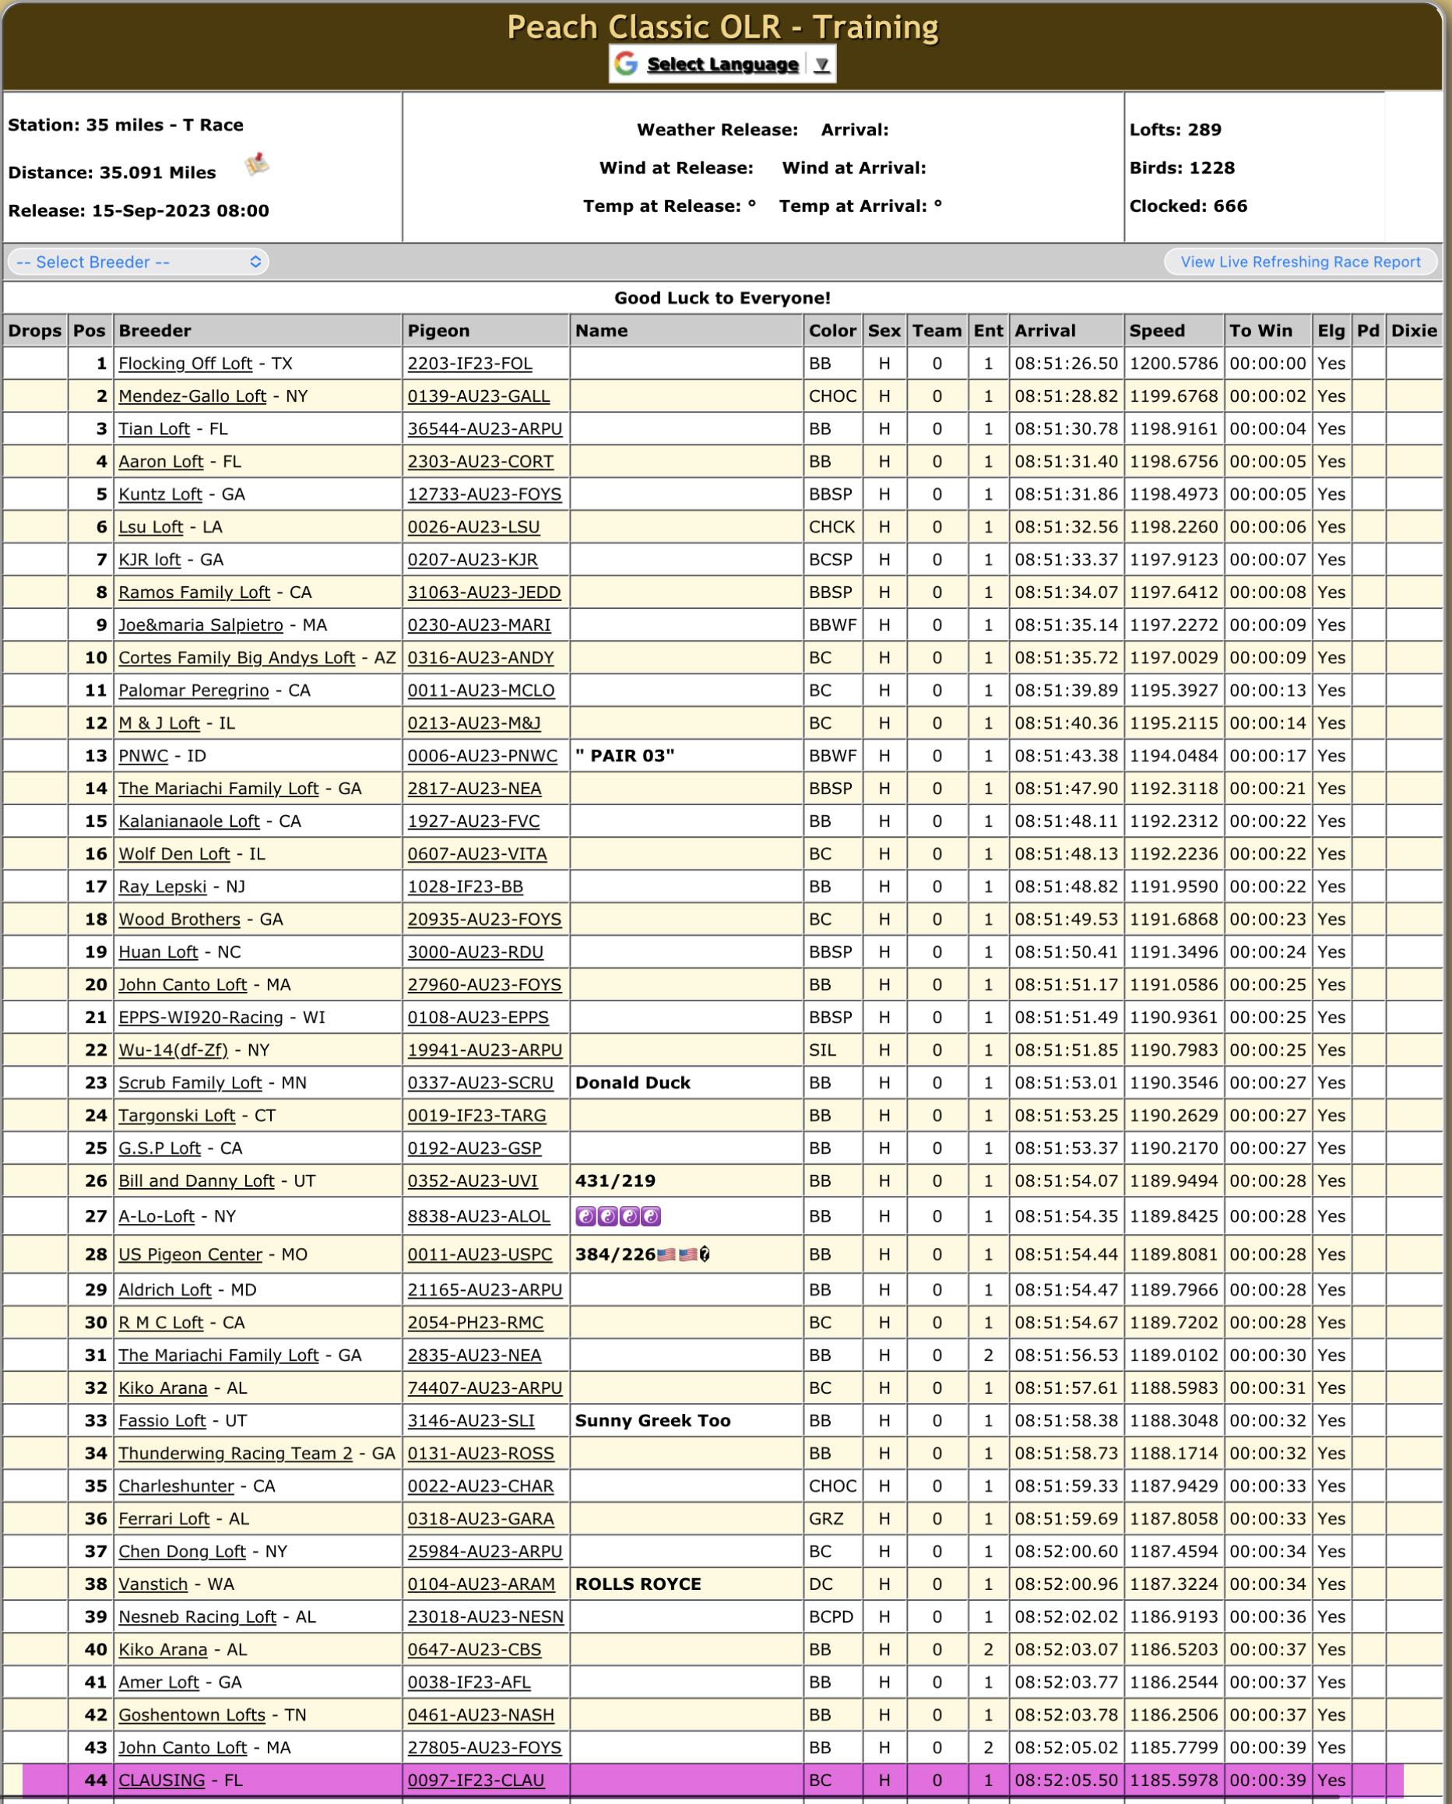Viewport: 1452px width, 1804px height.
Task: Click the Select Language text link
Action: 722,65
